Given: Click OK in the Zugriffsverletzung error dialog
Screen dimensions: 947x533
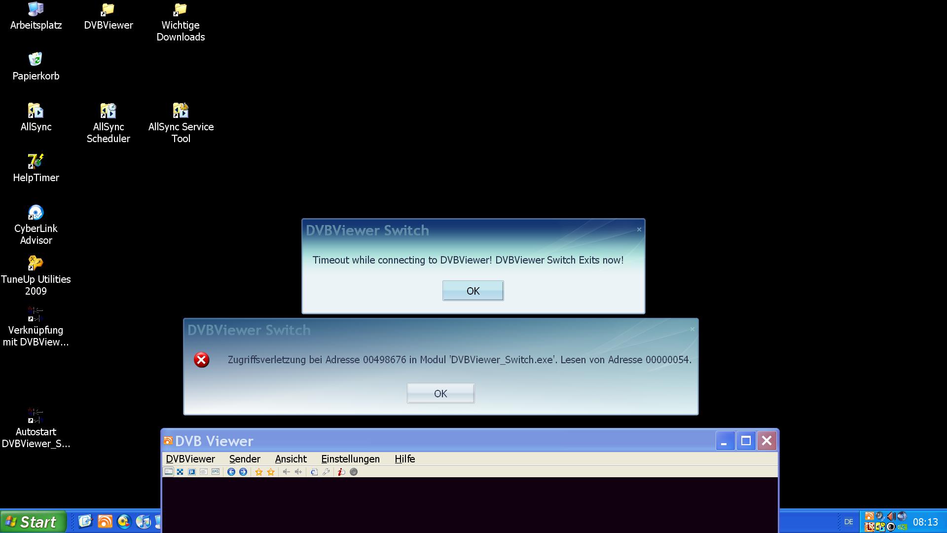Looking at the screenshot, I should pyautogui.click(x=440, y=393).
